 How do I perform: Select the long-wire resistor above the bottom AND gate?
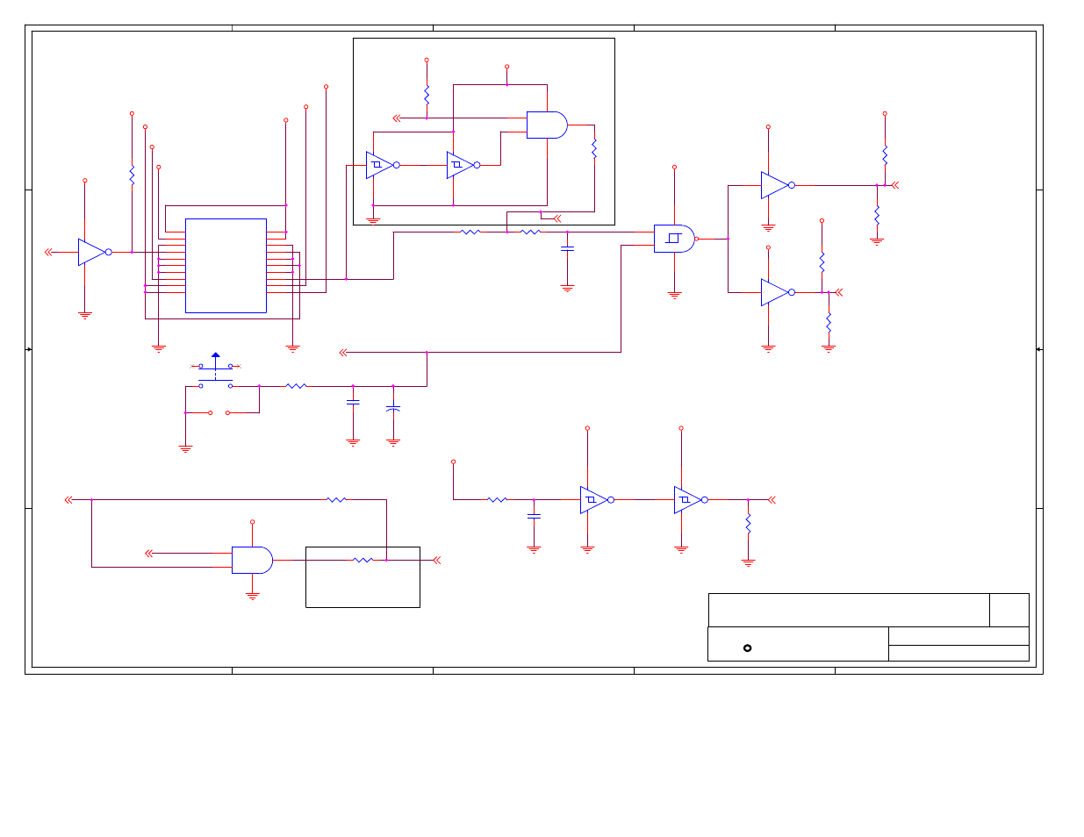pyautogui.click(x=336, y=500)
